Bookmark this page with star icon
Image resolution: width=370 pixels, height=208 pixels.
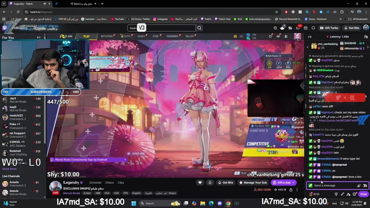click(x=277, y=12)
